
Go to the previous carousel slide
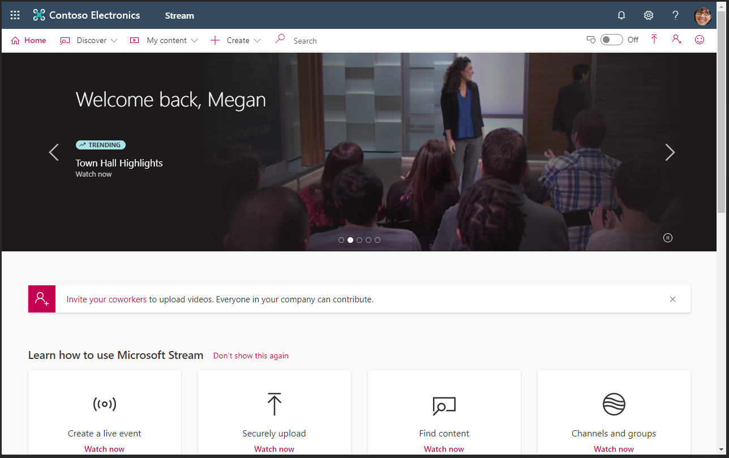54,152
